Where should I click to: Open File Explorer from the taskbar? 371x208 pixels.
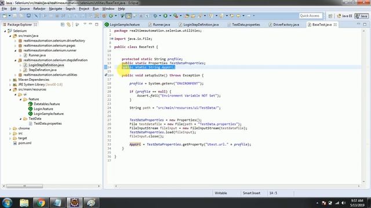pyautogui.click(x=24, y=203)
